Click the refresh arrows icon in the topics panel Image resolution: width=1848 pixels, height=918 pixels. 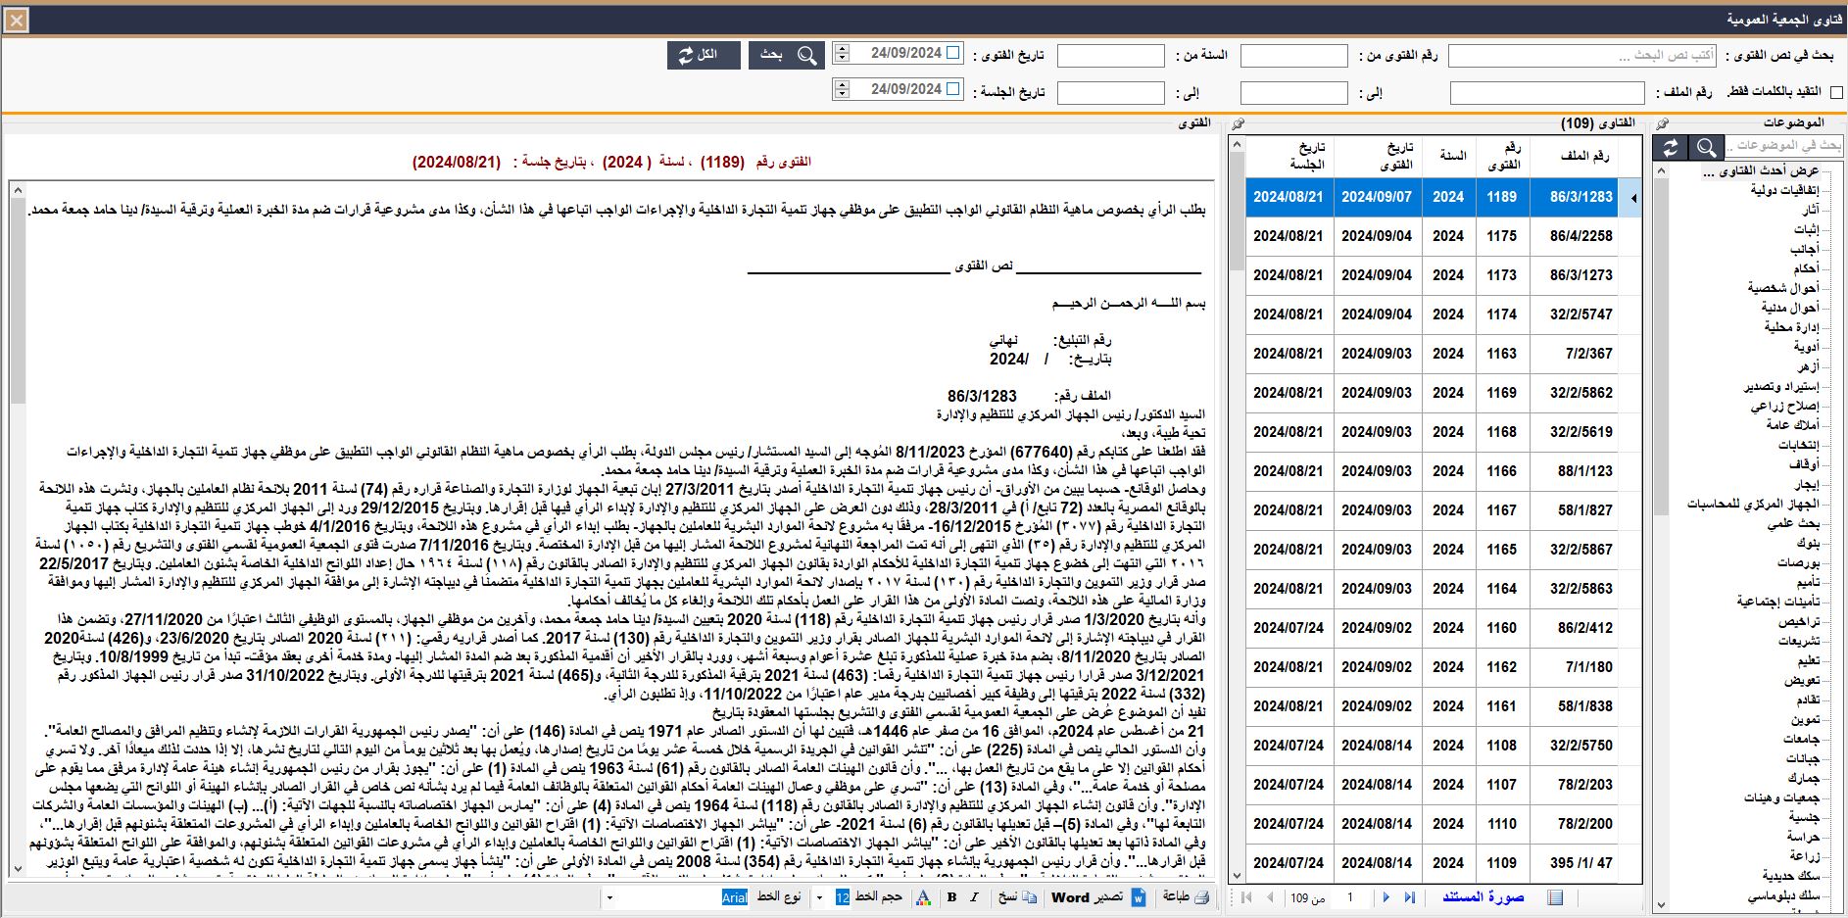(1671, 147)
